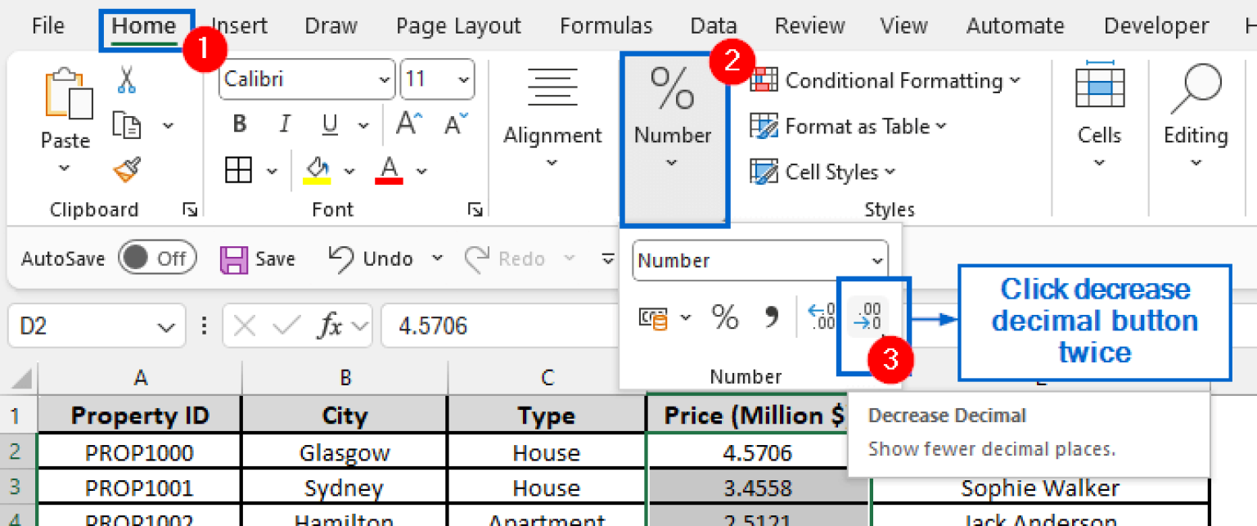Toggle italic formatting
This screenshot has height=526, width=1257.
(284, 124)
